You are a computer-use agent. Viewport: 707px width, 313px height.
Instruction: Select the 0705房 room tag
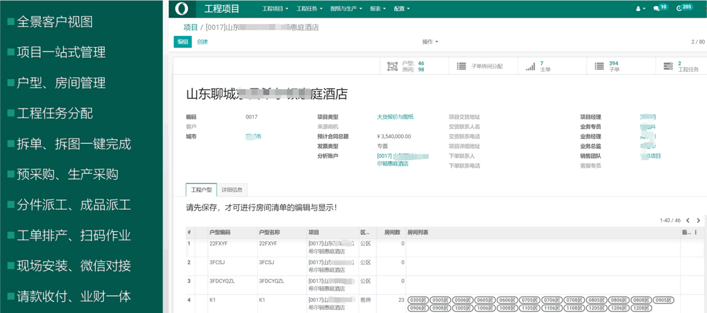pos(529,299)
